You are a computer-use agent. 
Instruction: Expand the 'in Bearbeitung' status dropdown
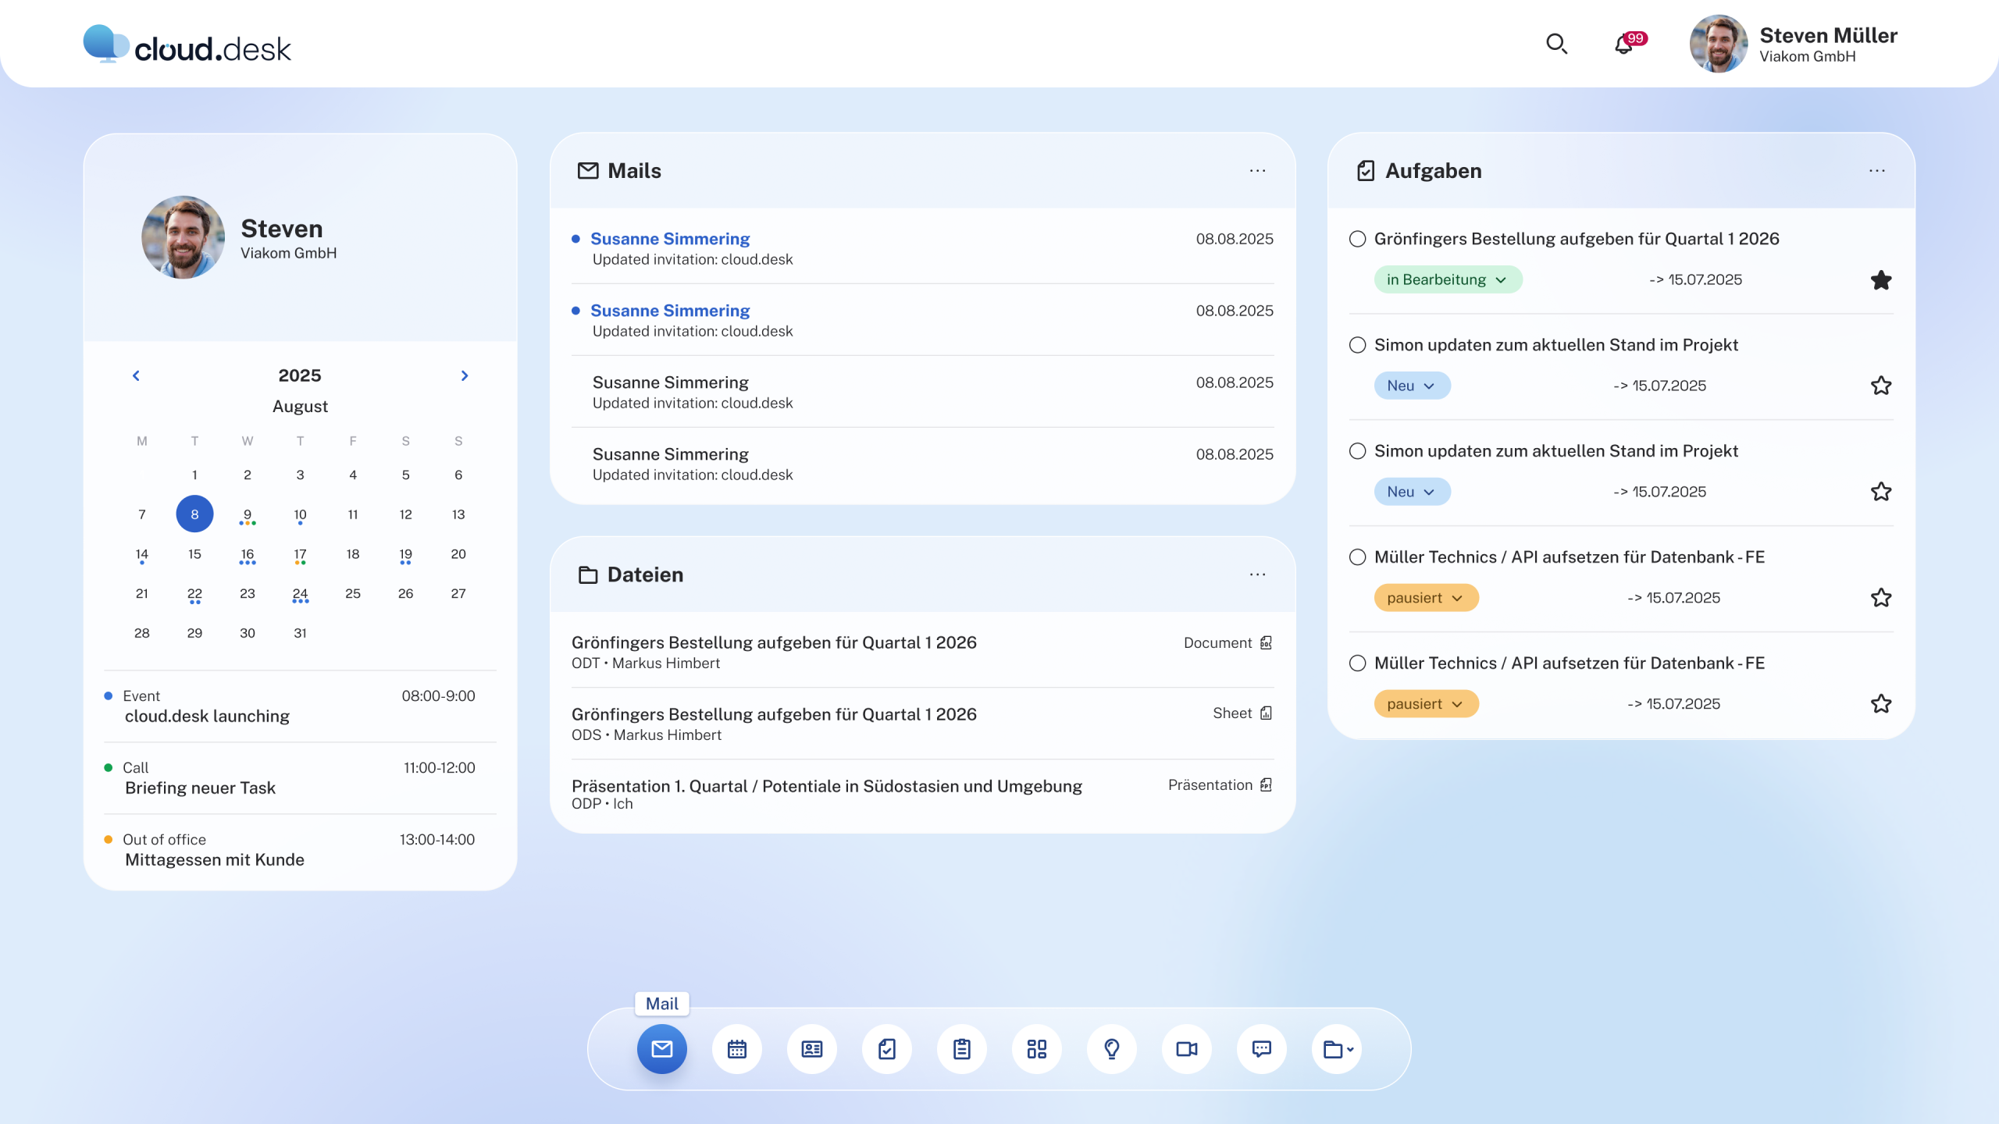point(1447,279)
